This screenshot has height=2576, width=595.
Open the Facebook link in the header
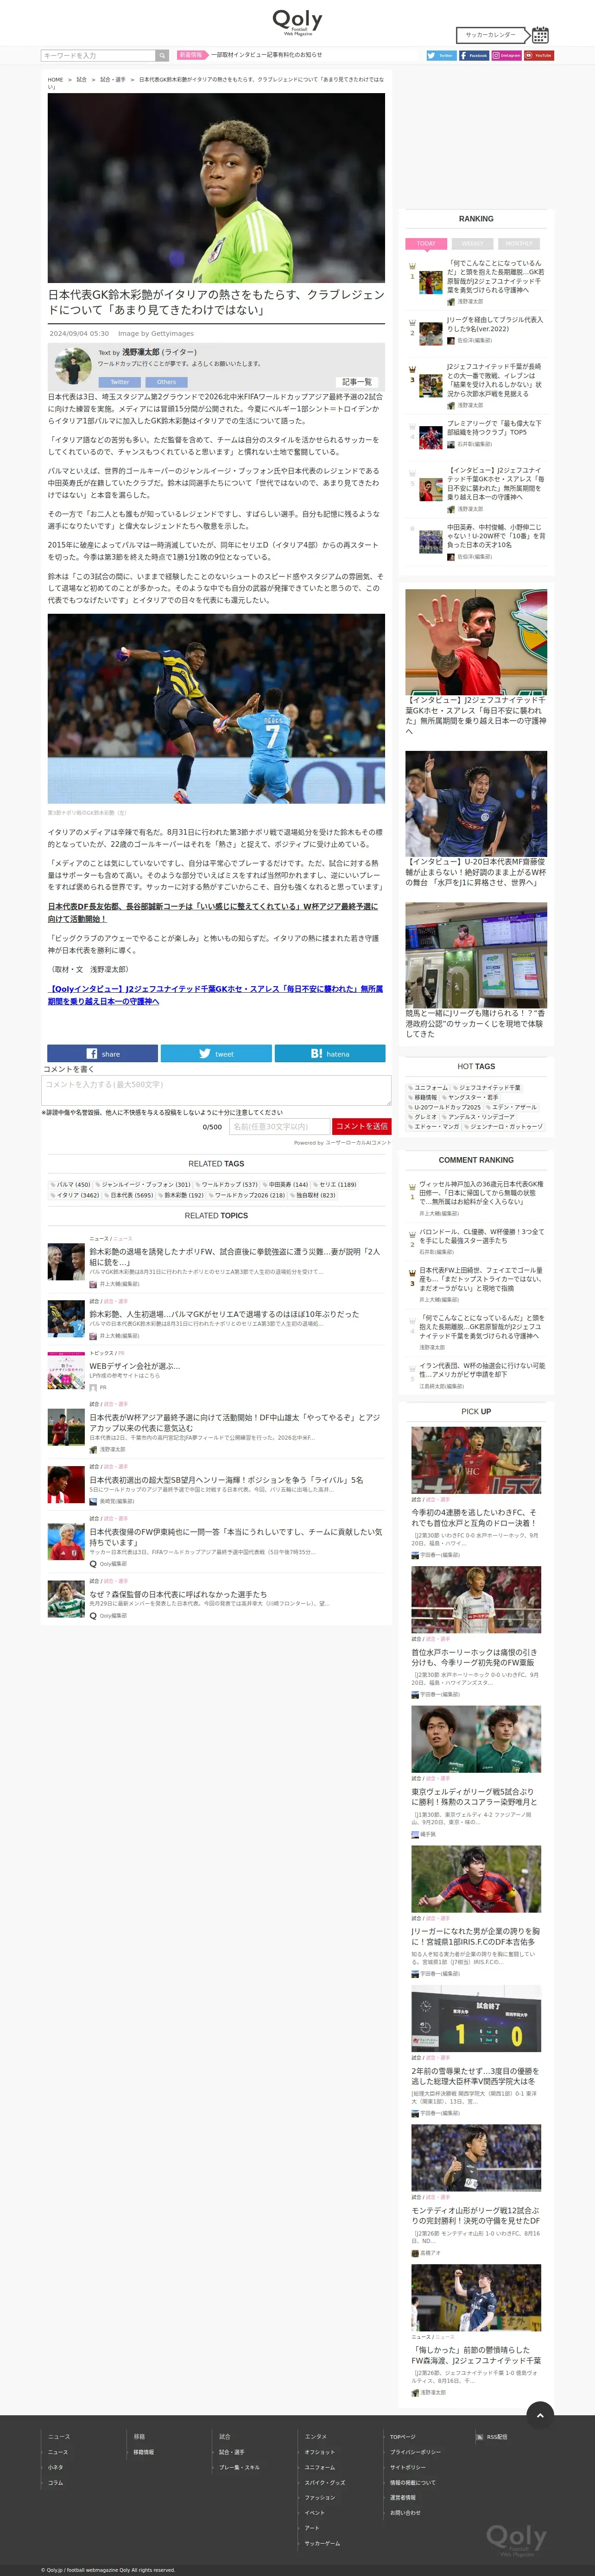pyautogui.click(x=473, y=56)
